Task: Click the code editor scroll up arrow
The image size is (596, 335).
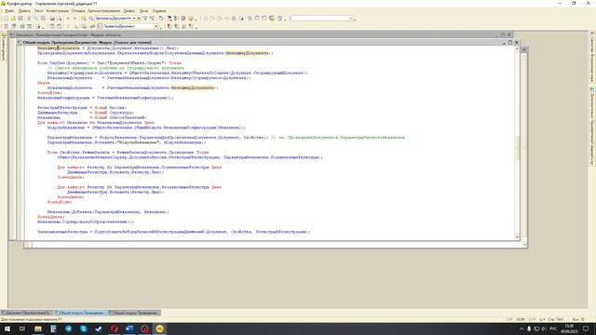Action: point(517,48)
